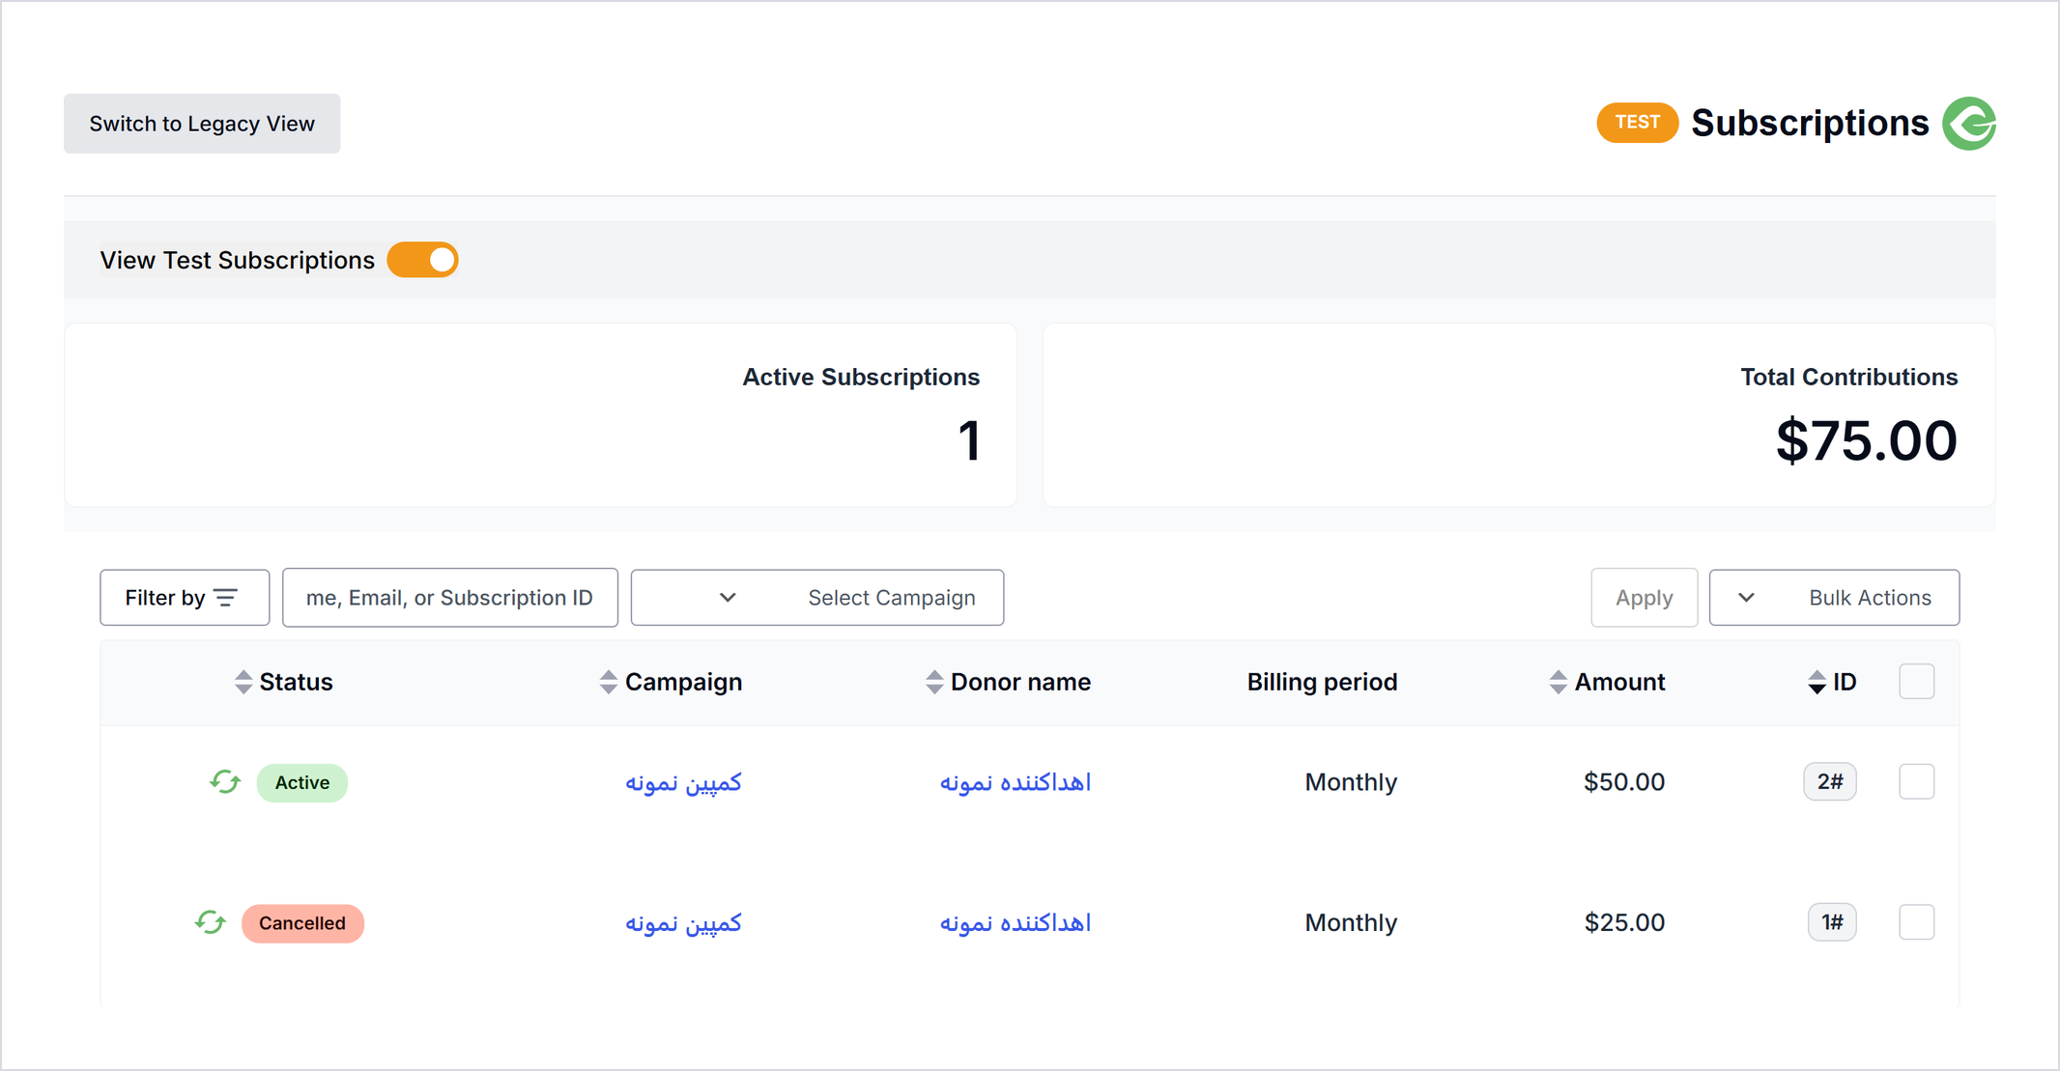This screenshot has width=2060, height=1071.
Task: Open the campaign link in the Cancelled row
Action: 683,923
